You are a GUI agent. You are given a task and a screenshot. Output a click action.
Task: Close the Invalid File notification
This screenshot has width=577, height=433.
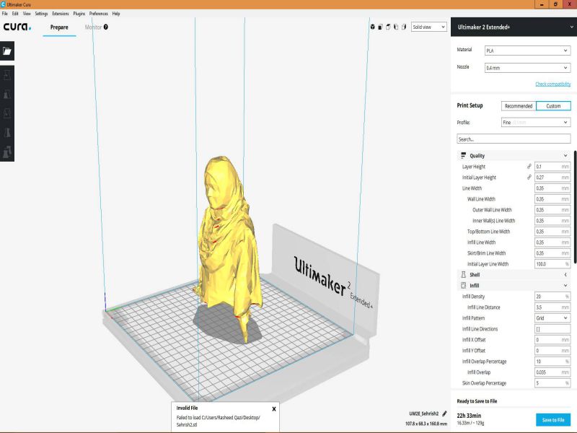click(274, 408)
